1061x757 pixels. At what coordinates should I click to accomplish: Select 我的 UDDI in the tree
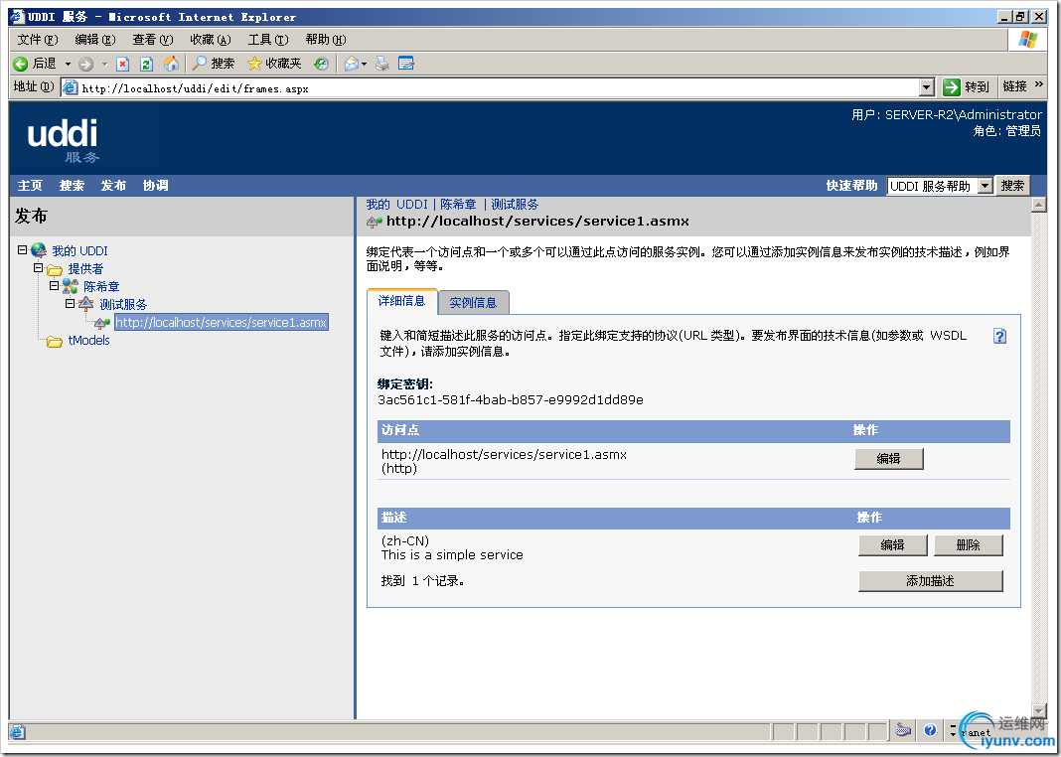(79, 251)
